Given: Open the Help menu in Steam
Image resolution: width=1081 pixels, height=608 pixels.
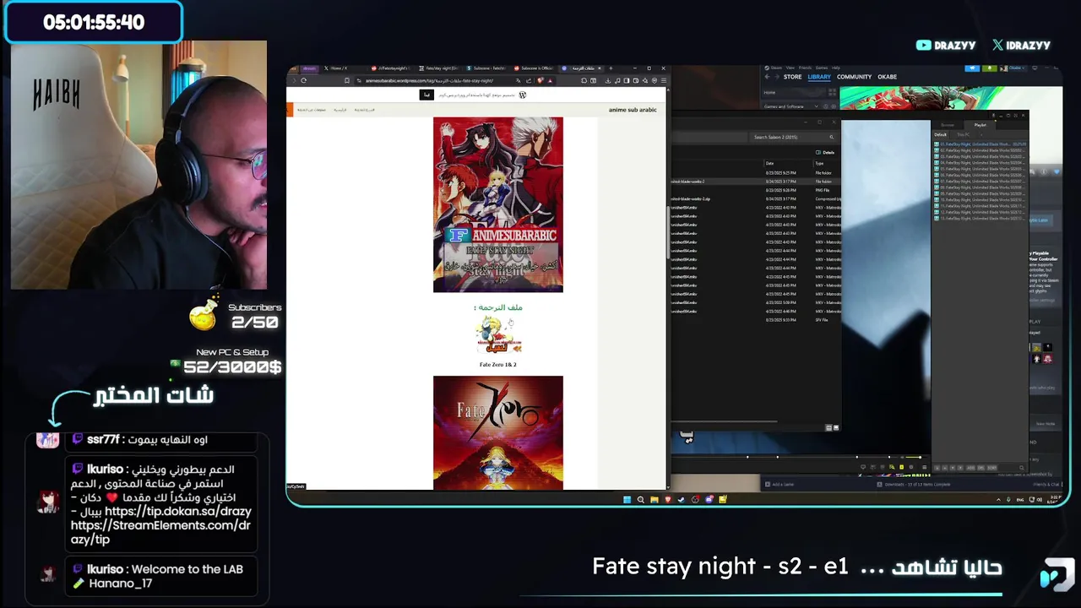Looking at the screenshot, I should 836,68.
